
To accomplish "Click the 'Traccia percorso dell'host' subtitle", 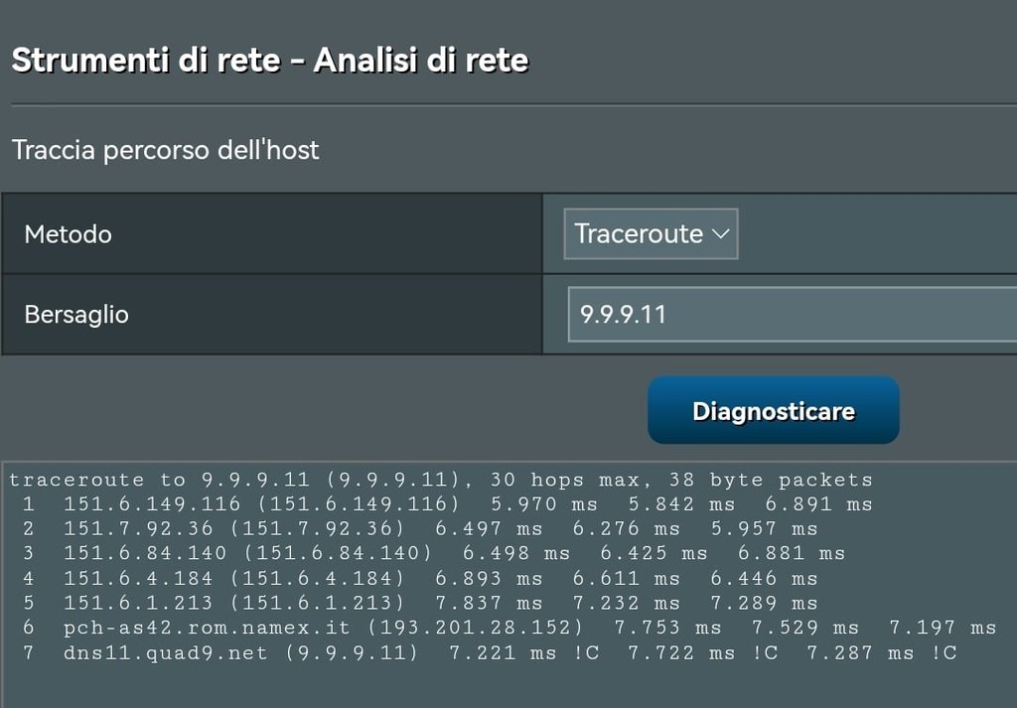I will click(x=165, y=151).
